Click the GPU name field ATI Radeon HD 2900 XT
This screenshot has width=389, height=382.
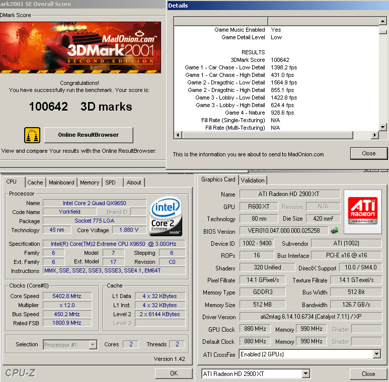[x=289, y=194]
